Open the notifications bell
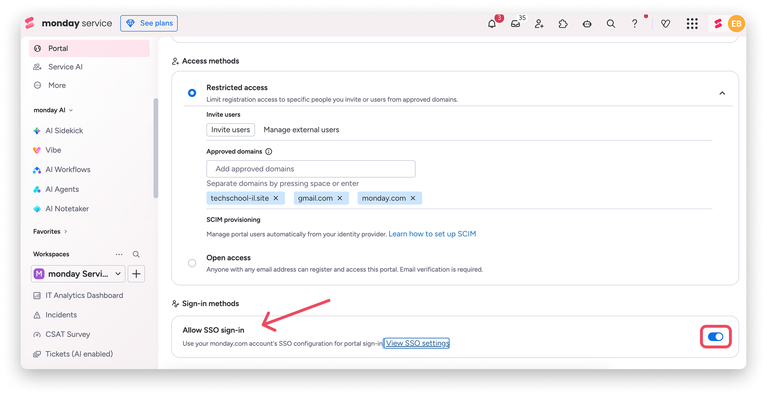This screenshot has height=396, width=767. tap(492, 24)
